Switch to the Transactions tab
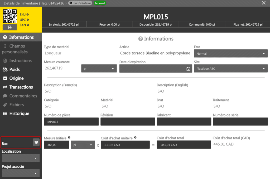This screenshot has width=270, height=179. click(x=21, y=87)
